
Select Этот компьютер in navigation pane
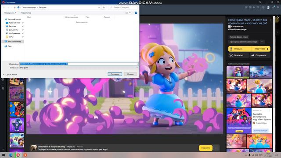tap(13, 41)
